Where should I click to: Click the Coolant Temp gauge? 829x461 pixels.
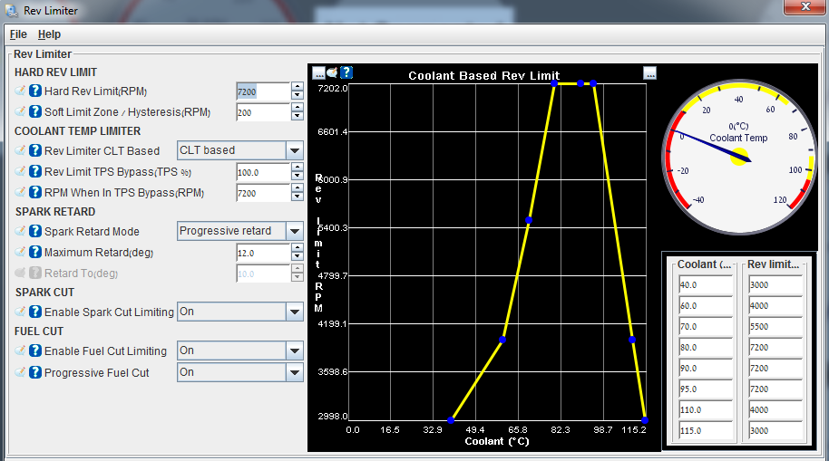tap(739, 157)
